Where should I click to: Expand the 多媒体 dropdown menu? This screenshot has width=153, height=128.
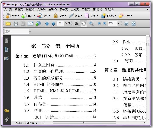(x=108, y=16)
